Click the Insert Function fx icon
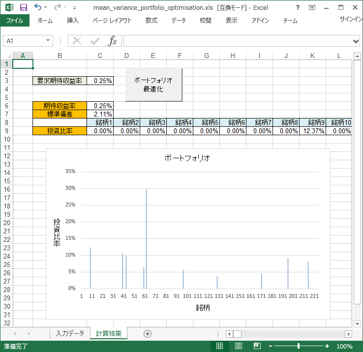 [113, 41]
